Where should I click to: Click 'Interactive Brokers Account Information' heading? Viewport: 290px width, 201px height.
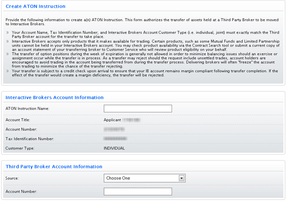54,98
